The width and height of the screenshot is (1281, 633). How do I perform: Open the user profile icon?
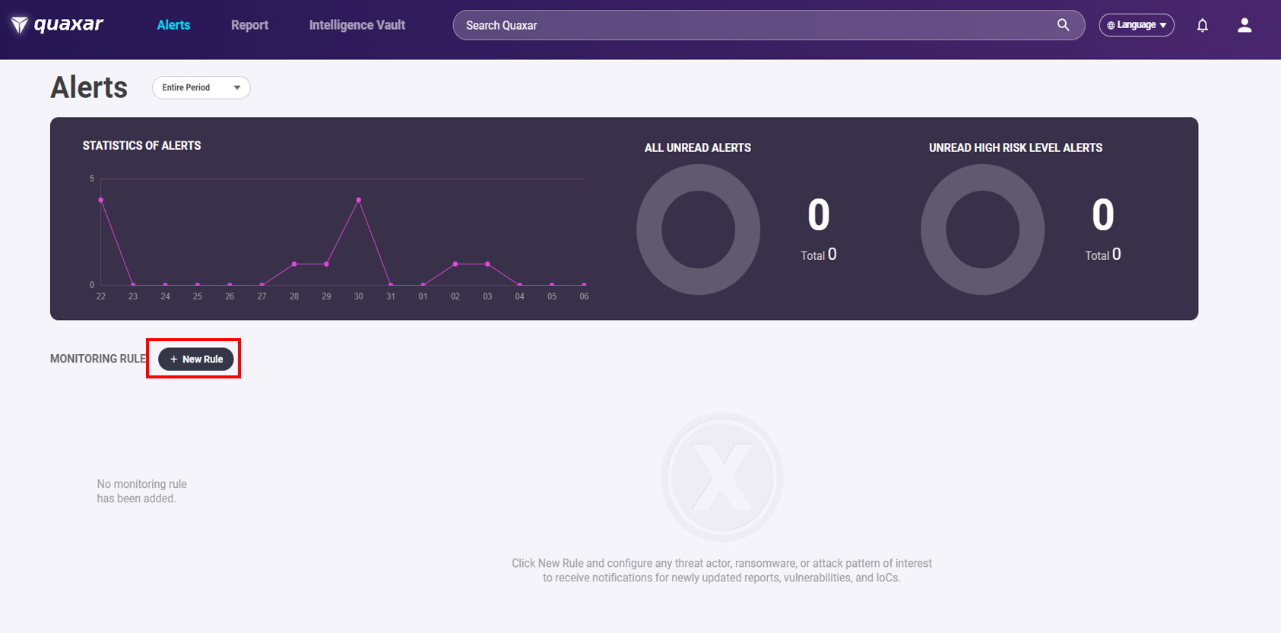pos(1244,25)
